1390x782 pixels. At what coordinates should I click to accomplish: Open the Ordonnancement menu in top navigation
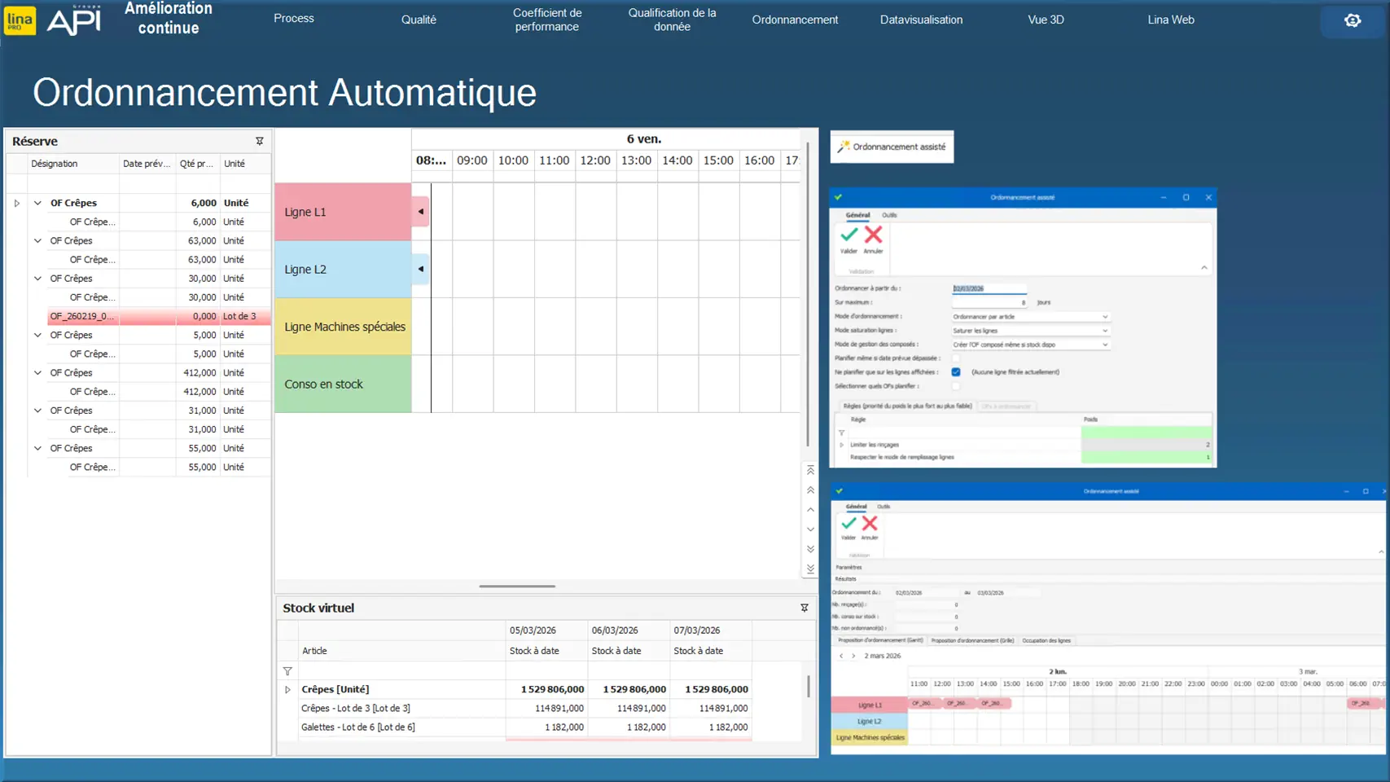tap(794, 20)
